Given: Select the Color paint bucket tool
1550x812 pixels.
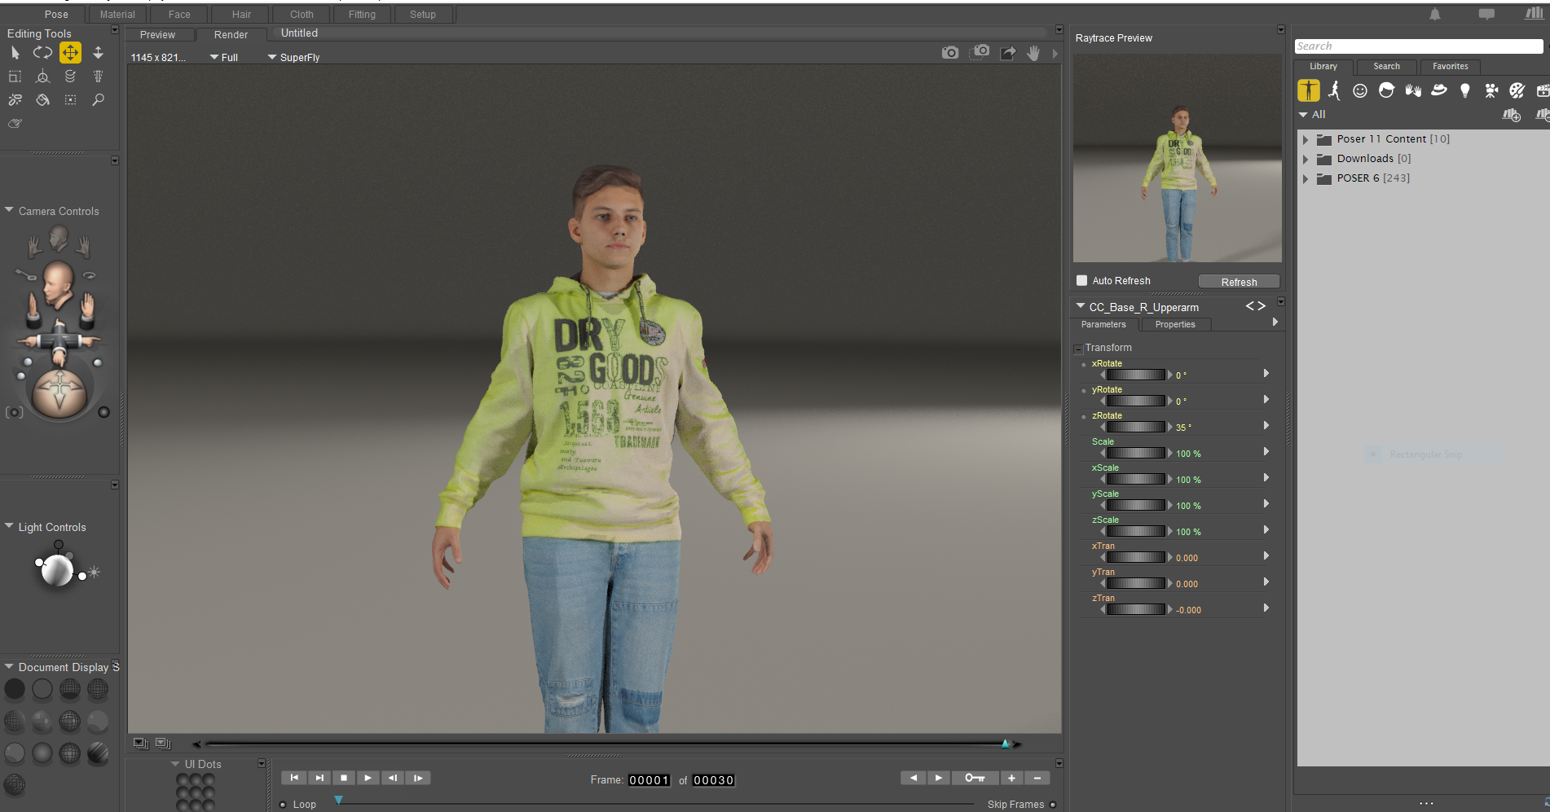Looking at the screenshot, I should [x=42, y=100].
